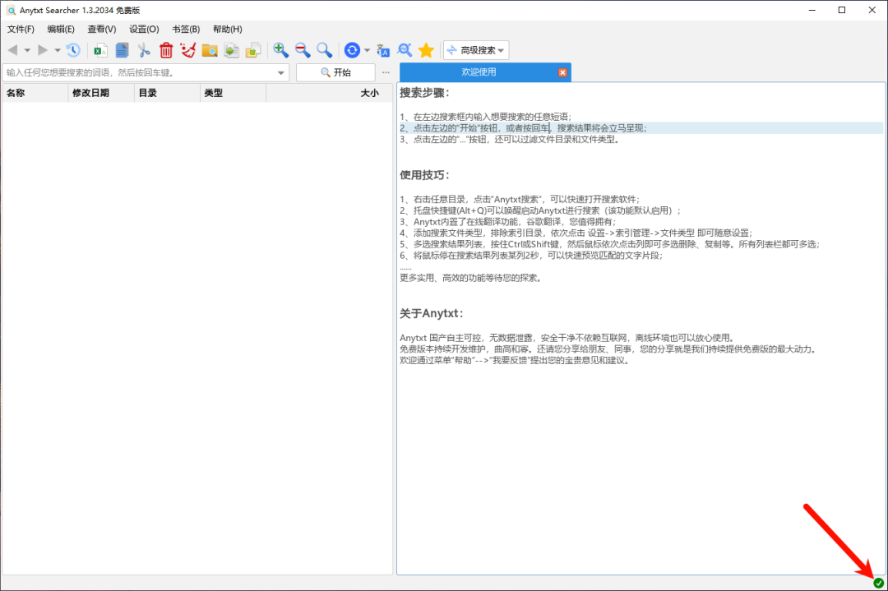Zoom in with the plus magnifier
The width and height of the screenshot is (888, 591).
280,50
